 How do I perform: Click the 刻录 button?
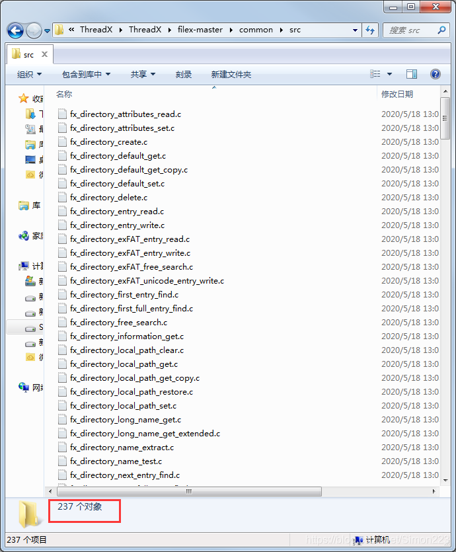[183, 74]
